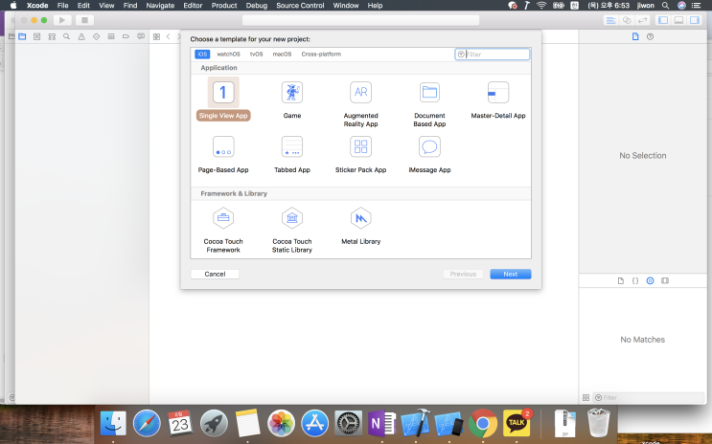Select the Single View App template
This screenshot has height=444, width=712.
coord(222,94)
